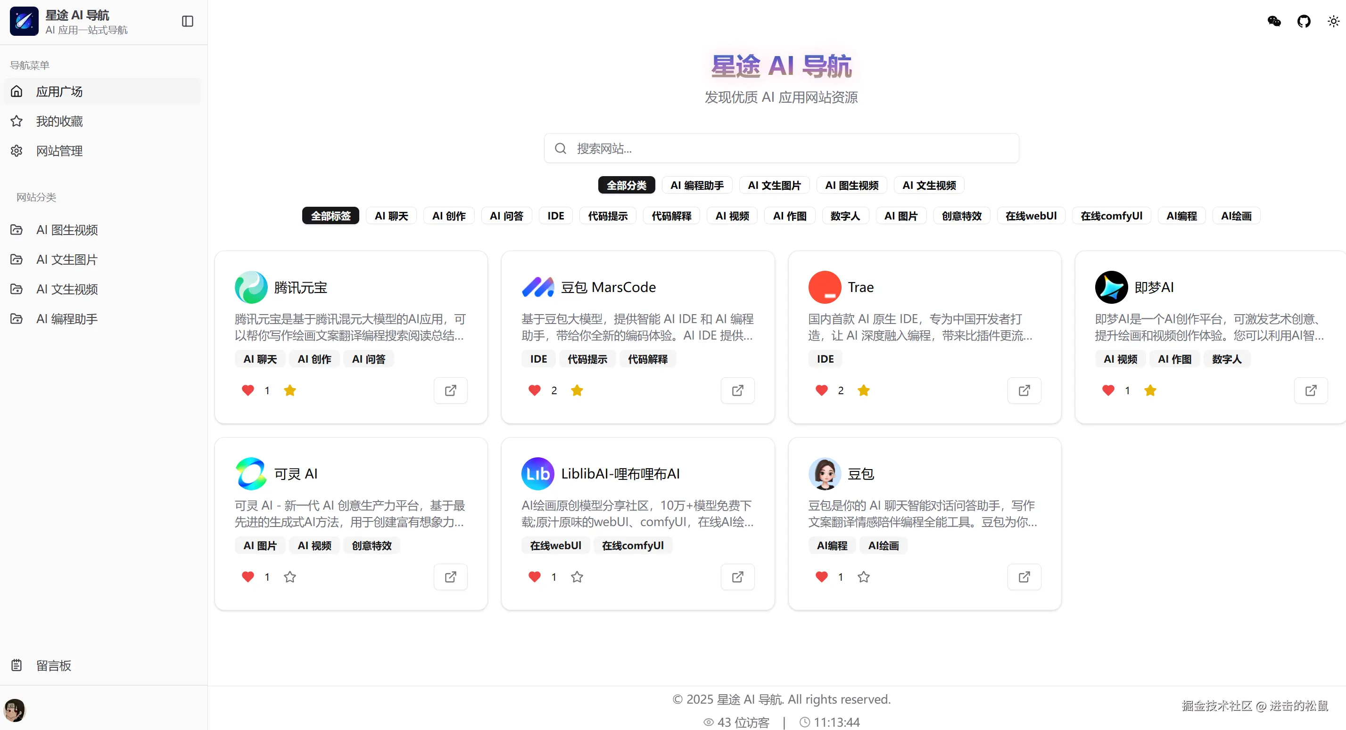Click the user avatar at sidebar bottom

tap(15, 710)
